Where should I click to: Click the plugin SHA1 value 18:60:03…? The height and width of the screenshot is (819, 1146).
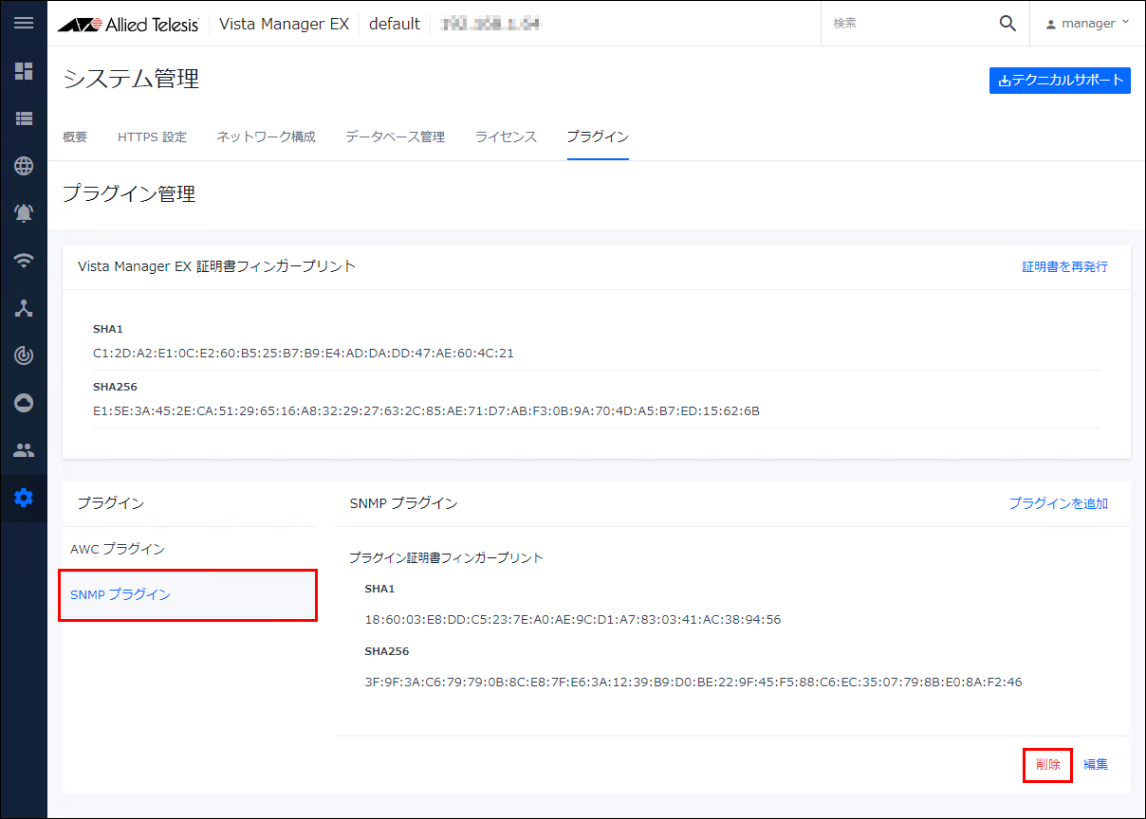(x=573, y=620)
